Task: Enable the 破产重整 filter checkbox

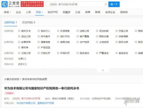Action: pyautogui.click(x=78, y=36)
